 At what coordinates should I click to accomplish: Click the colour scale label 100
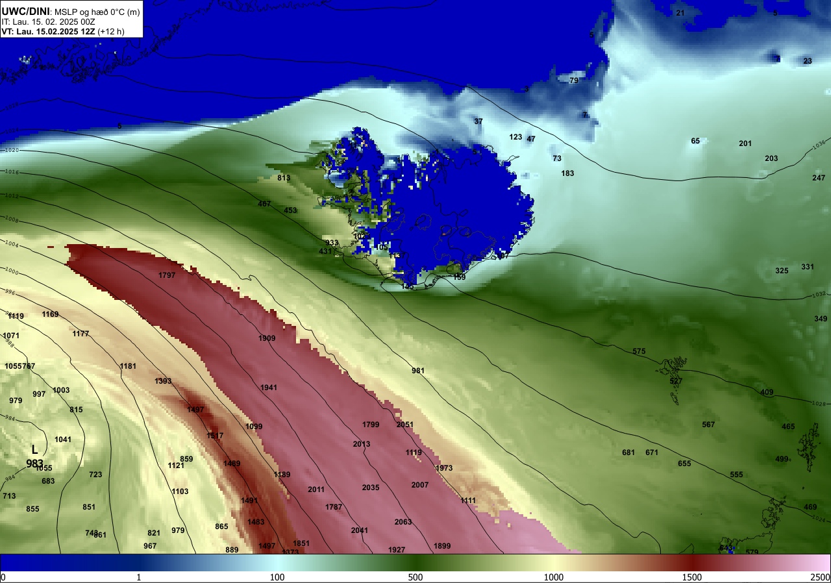[277, 577]
